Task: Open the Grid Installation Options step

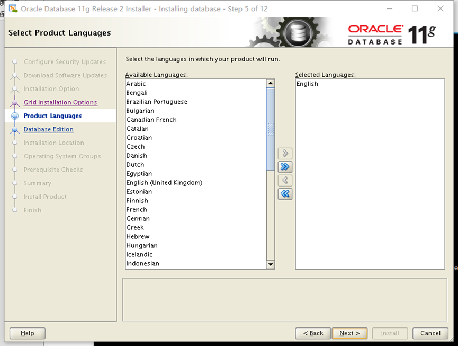Action: [60, 102]
